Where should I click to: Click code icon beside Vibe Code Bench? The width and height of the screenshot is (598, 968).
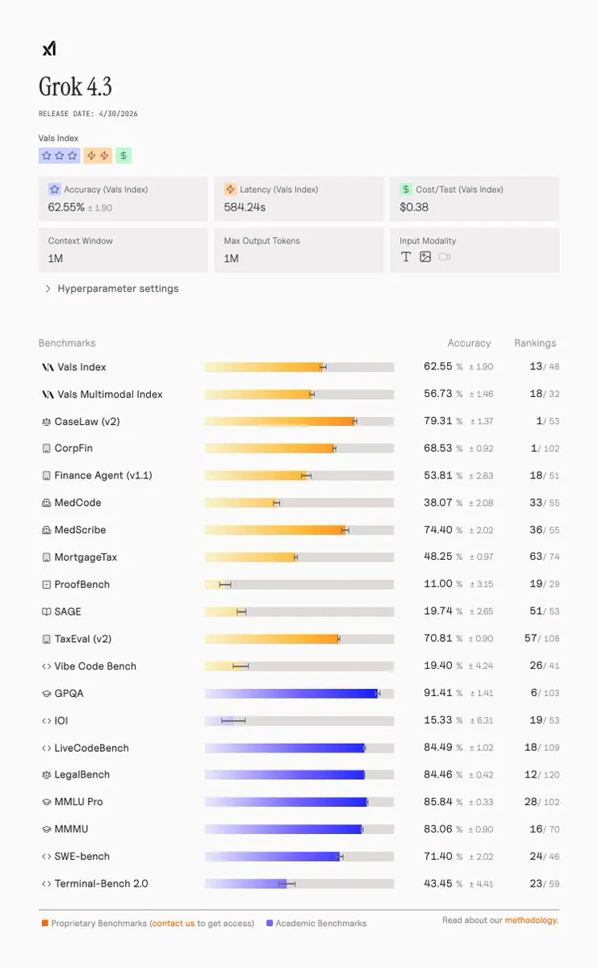[x=46, y=666]
